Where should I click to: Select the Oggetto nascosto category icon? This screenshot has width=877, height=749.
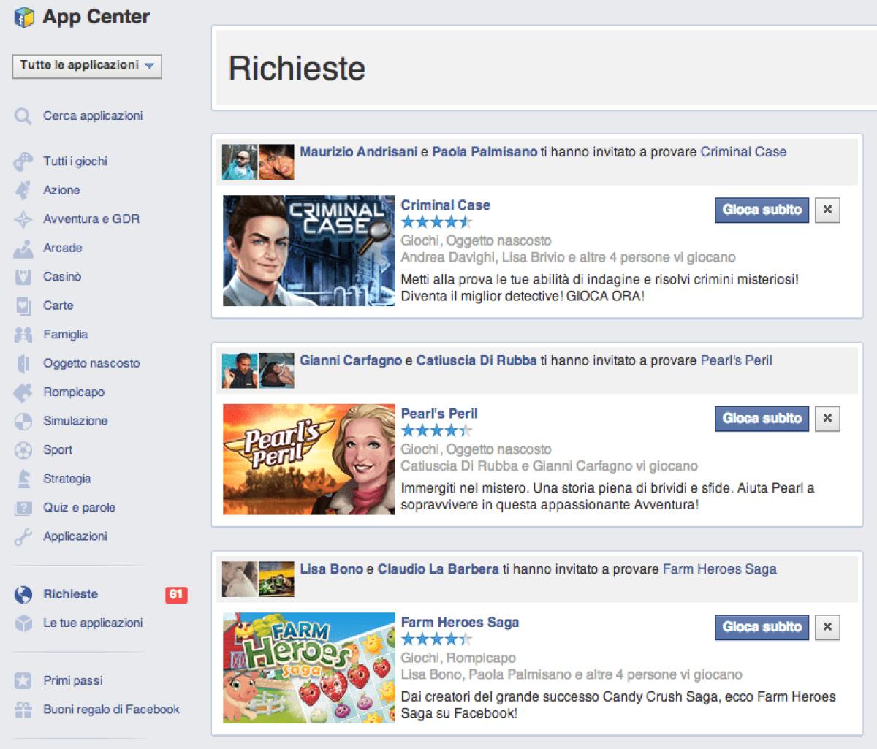coord(23,363)
